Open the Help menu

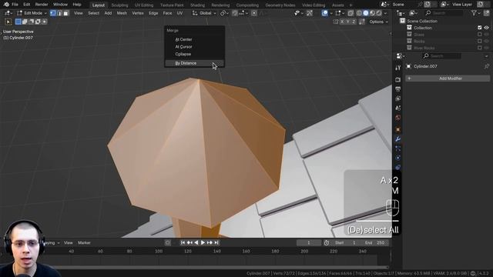click(x=77, y=5)
